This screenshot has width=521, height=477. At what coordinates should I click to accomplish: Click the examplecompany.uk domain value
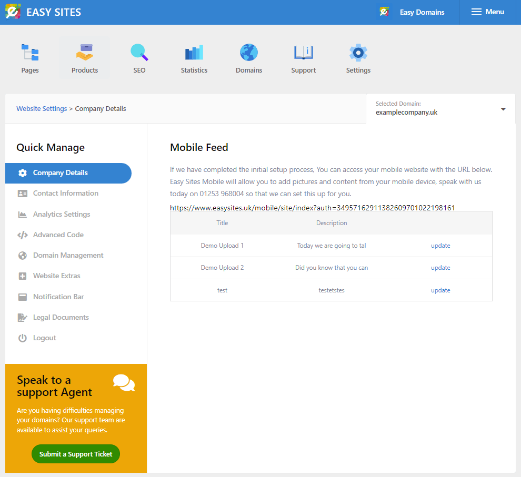coord(406,113)
